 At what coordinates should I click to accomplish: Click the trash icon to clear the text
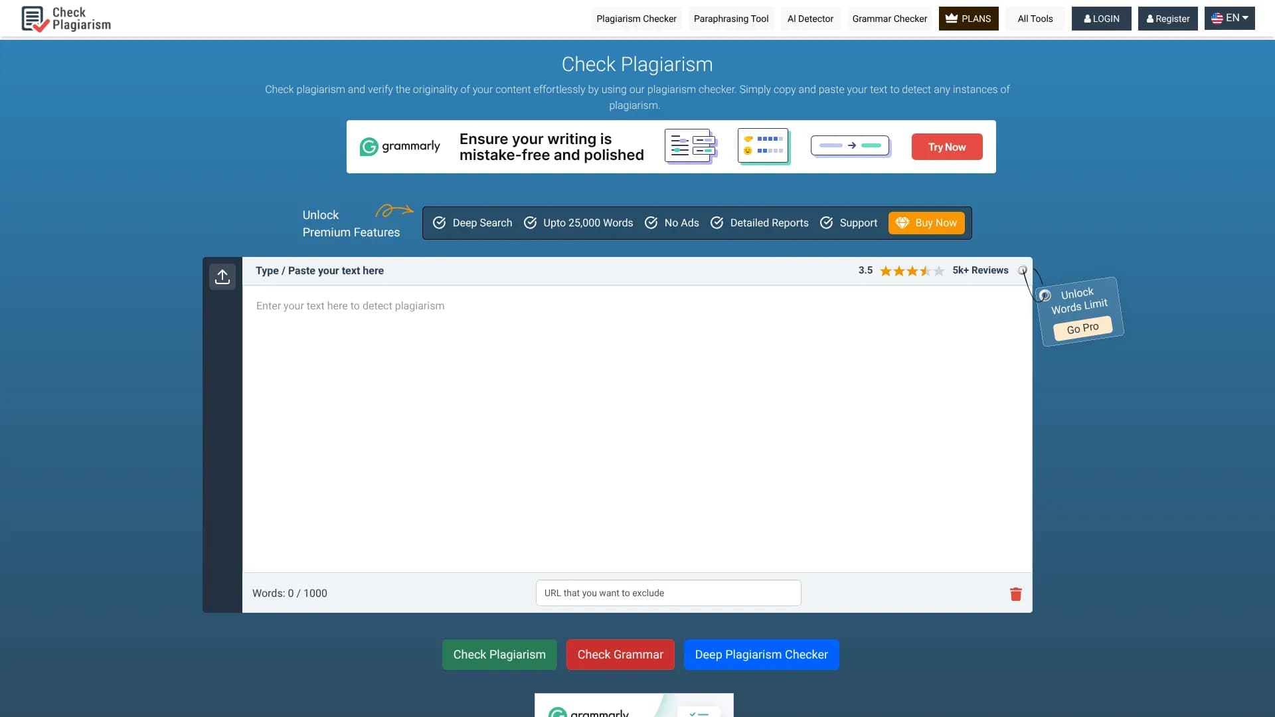click(1015, 594)
